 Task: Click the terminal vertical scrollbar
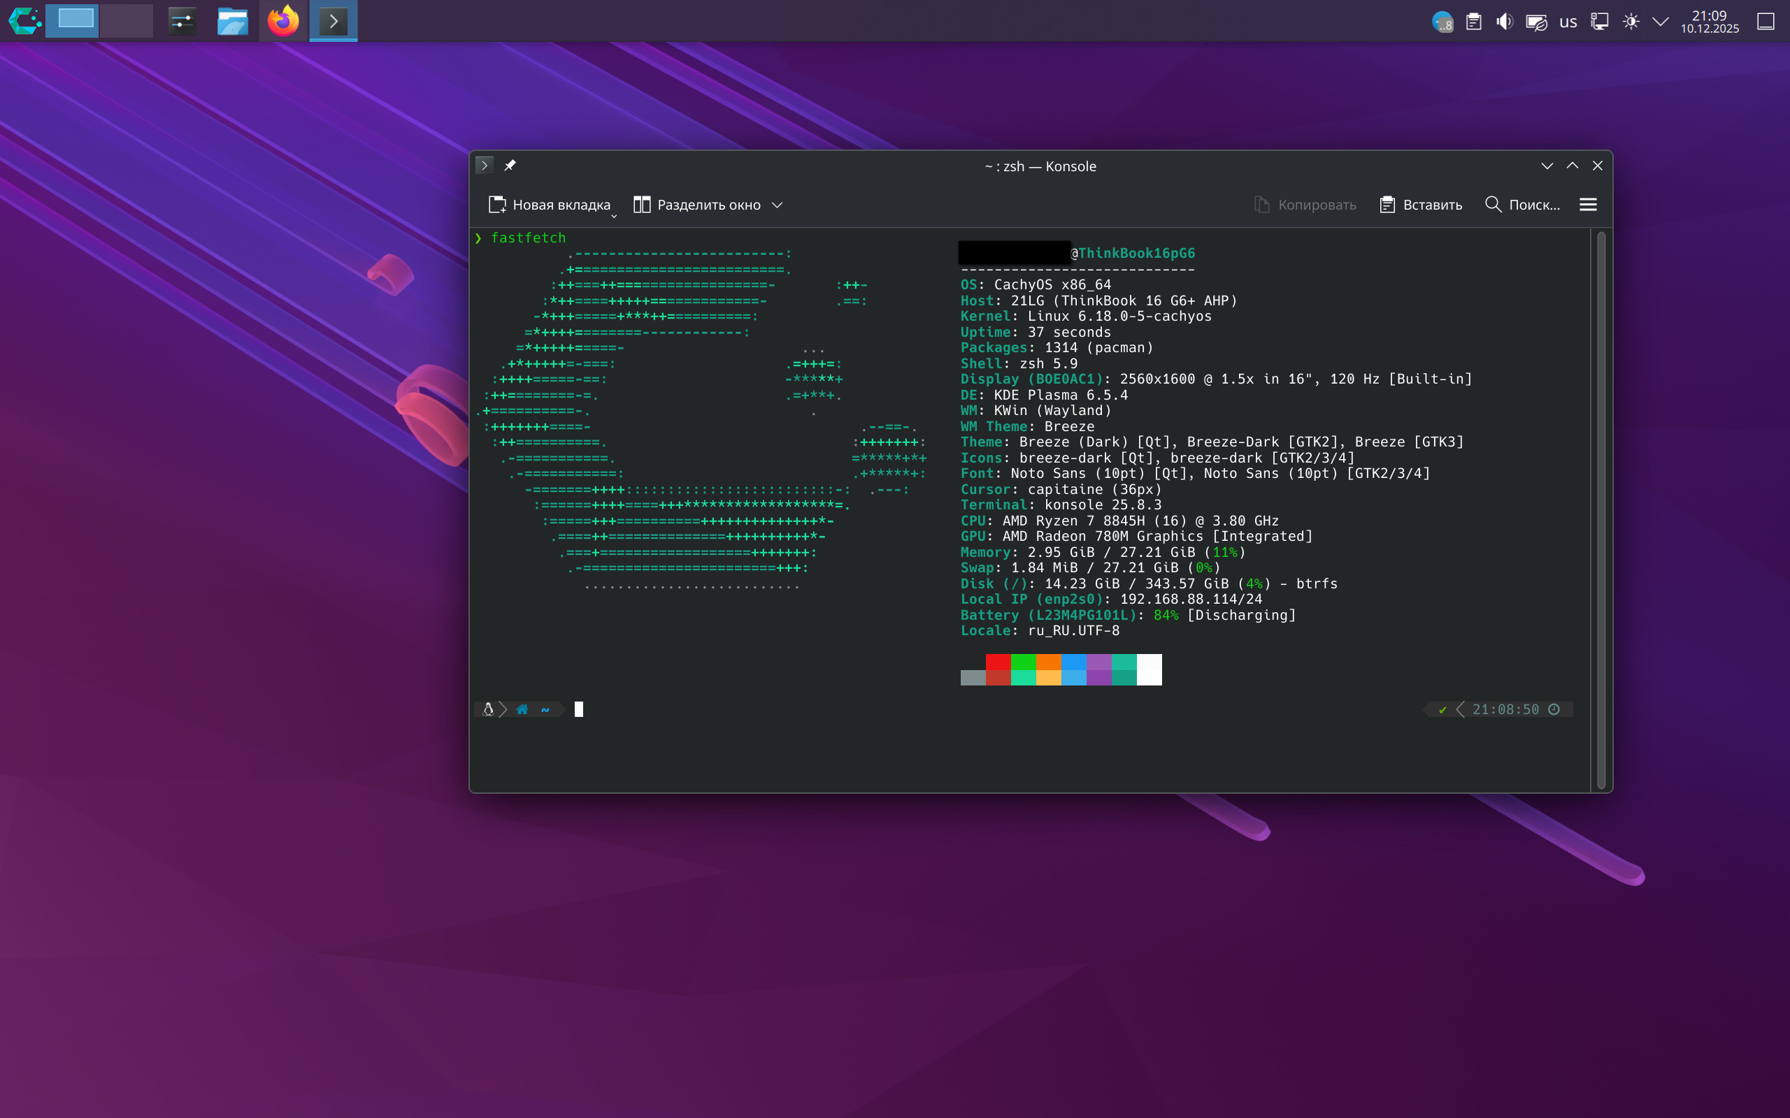[1601, 510]
